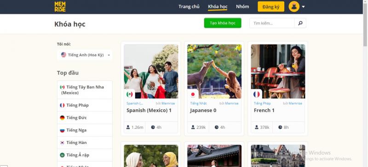Click France flag badge on French 1 card
Viewport: 368px width, 167px height.
(257, 94)
